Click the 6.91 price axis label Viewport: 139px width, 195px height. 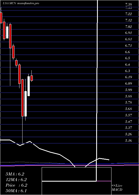click(x=128, y=33)
